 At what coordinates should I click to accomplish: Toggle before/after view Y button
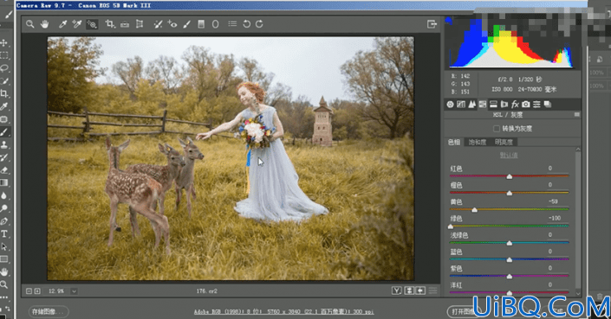point(396,290)
